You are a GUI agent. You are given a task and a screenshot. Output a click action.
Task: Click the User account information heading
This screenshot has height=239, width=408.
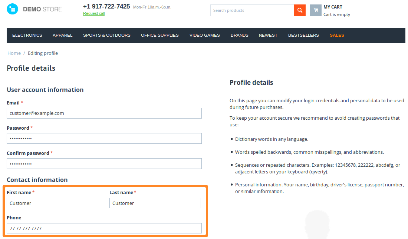(x=45, y=90)
